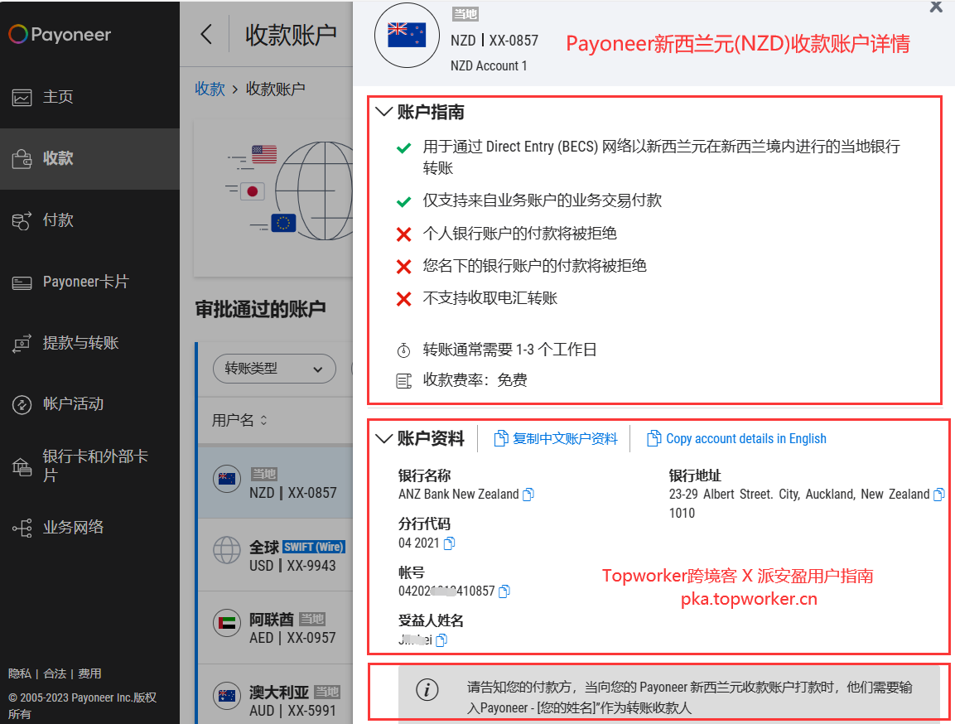955x724 pixels.
Task: Select the USD XX-9943 SWIFT account row
Action: point(275,555)
